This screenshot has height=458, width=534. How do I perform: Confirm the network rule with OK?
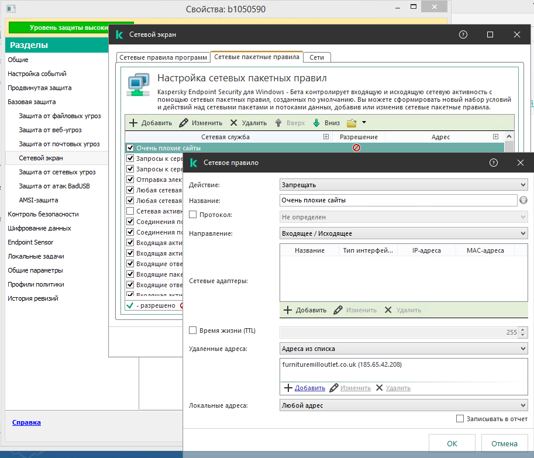click(452, 444)
